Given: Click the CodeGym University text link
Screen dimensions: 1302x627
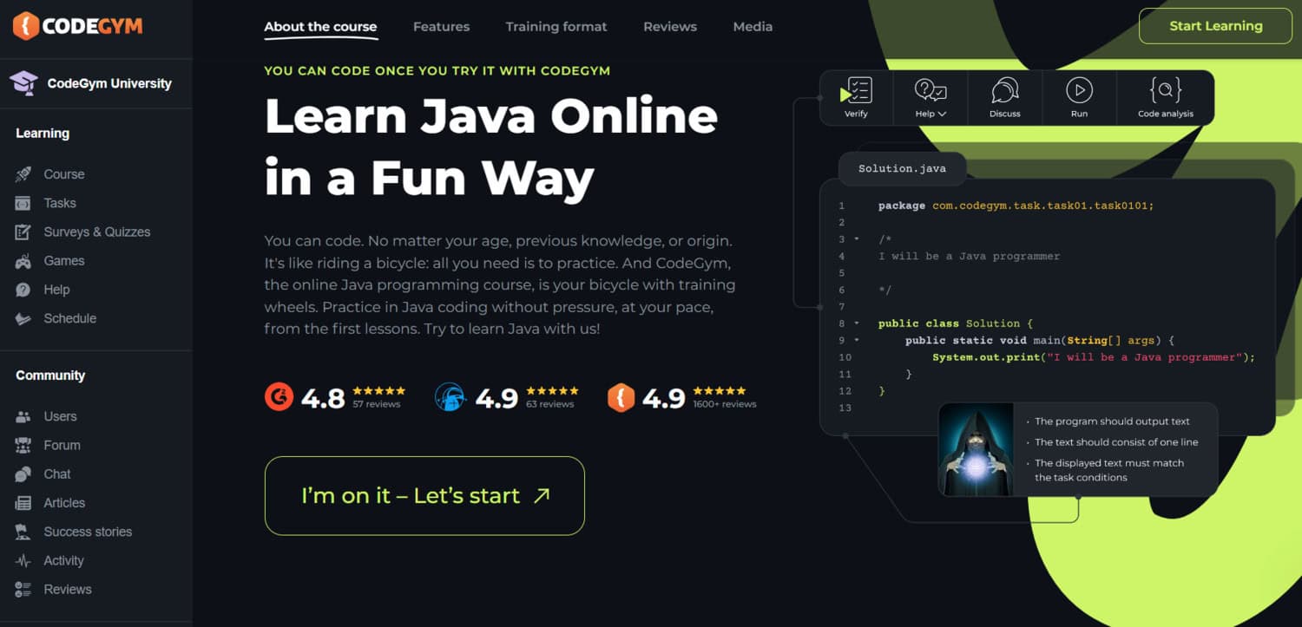Looking at the screenshot, I should pyautogui.click(x=109, y=83).
